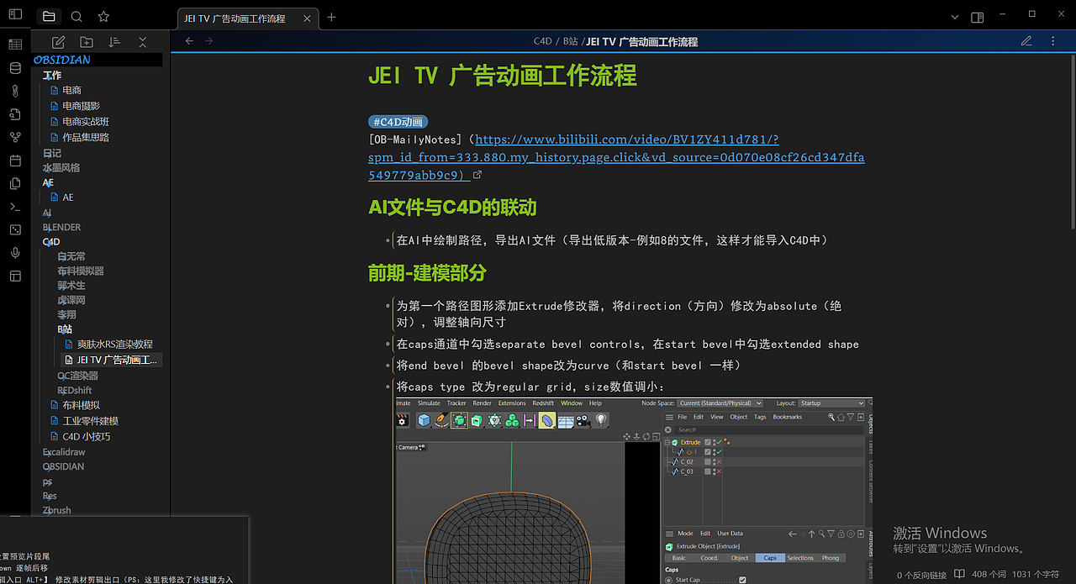The height and width of the screenshot is (584, 1076).
Task: Toggle editing view with the pencil icon
Action: (1026, 40)
